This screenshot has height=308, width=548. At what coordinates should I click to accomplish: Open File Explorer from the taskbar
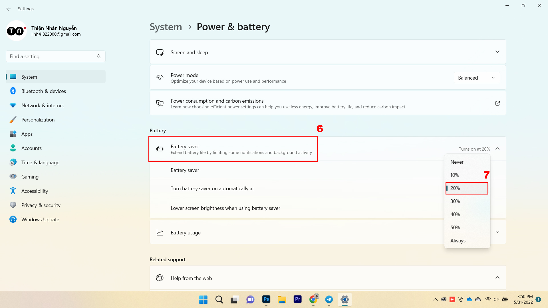pyautogui.click(x=282, y=299)
